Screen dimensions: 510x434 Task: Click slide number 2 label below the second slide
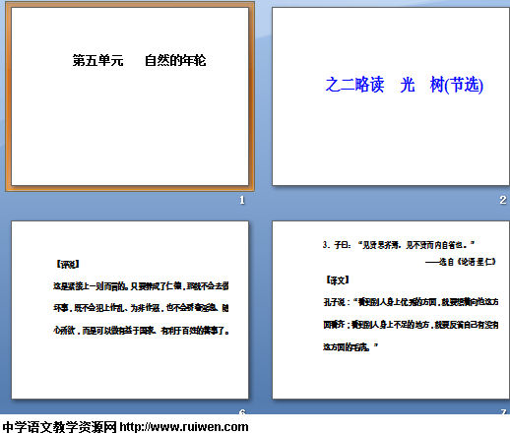[x=503, y=200]
